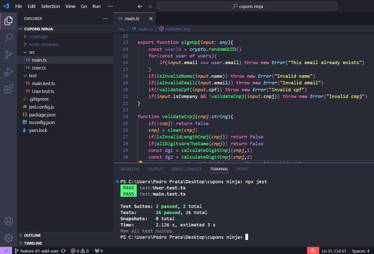Open the Search view icon
This screenshot has height=254, width=374.
(8, 38)
